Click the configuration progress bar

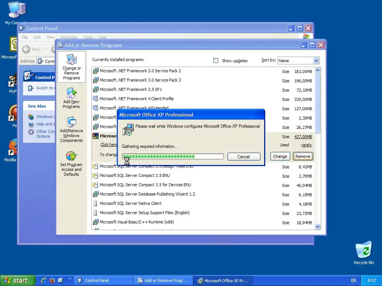(x=173, y=156)
